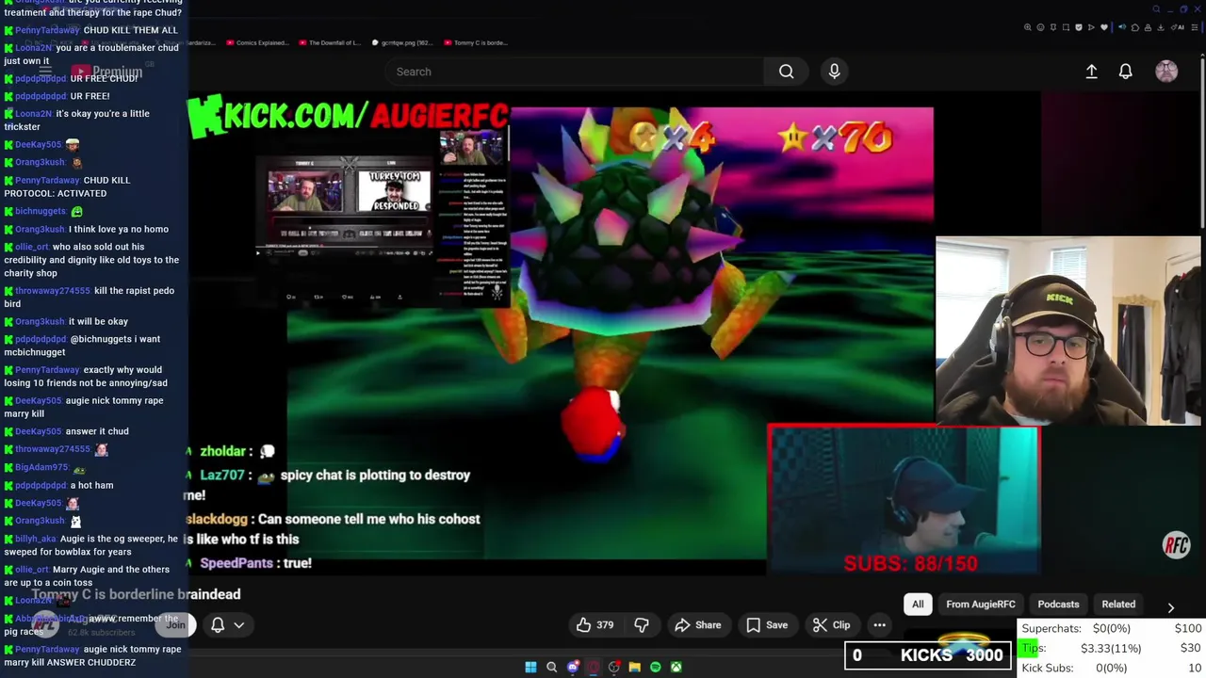The width and height of the screenshot is (1206, 678).
Task: Click chat username Laz707 in video
Action: tap(222, 476)
